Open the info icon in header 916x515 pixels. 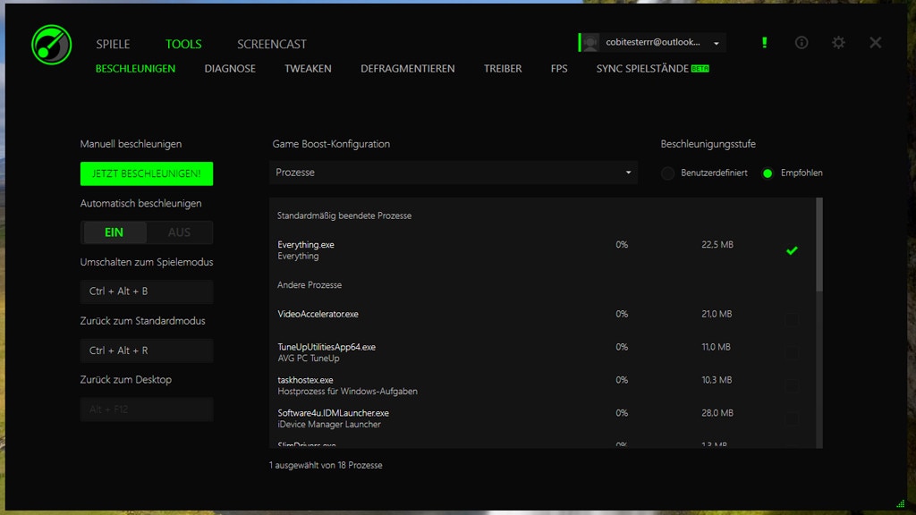click(801, 42)
